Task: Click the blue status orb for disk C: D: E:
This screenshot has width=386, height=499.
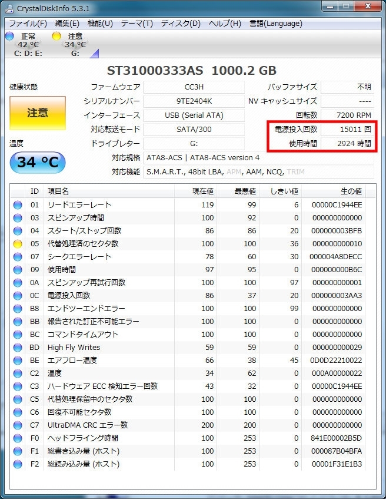Action: click(10, 36)
